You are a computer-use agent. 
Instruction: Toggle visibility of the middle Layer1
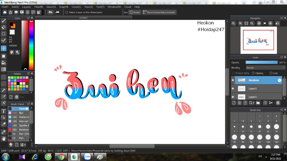tap(233, 89)
